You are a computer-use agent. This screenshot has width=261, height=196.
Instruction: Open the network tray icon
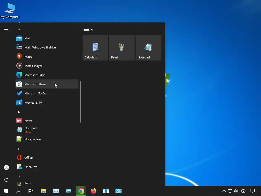(x=230, y=191)
